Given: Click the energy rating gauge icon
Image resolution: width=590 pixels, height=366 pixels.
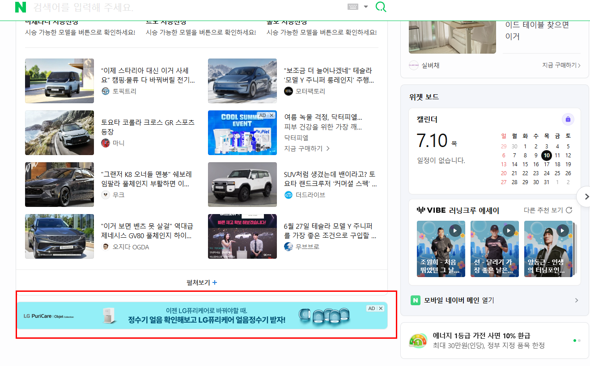Looking at the screenshot, I should [x=418, y=341].
